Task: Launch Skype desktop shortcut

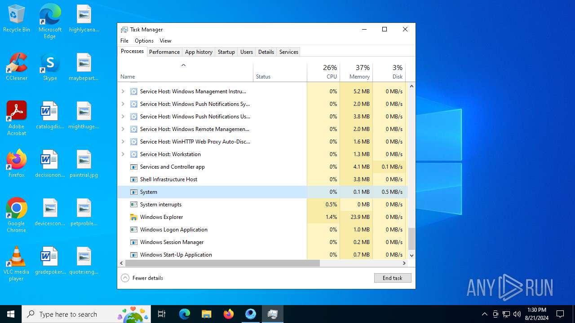Action: [50, 67]
